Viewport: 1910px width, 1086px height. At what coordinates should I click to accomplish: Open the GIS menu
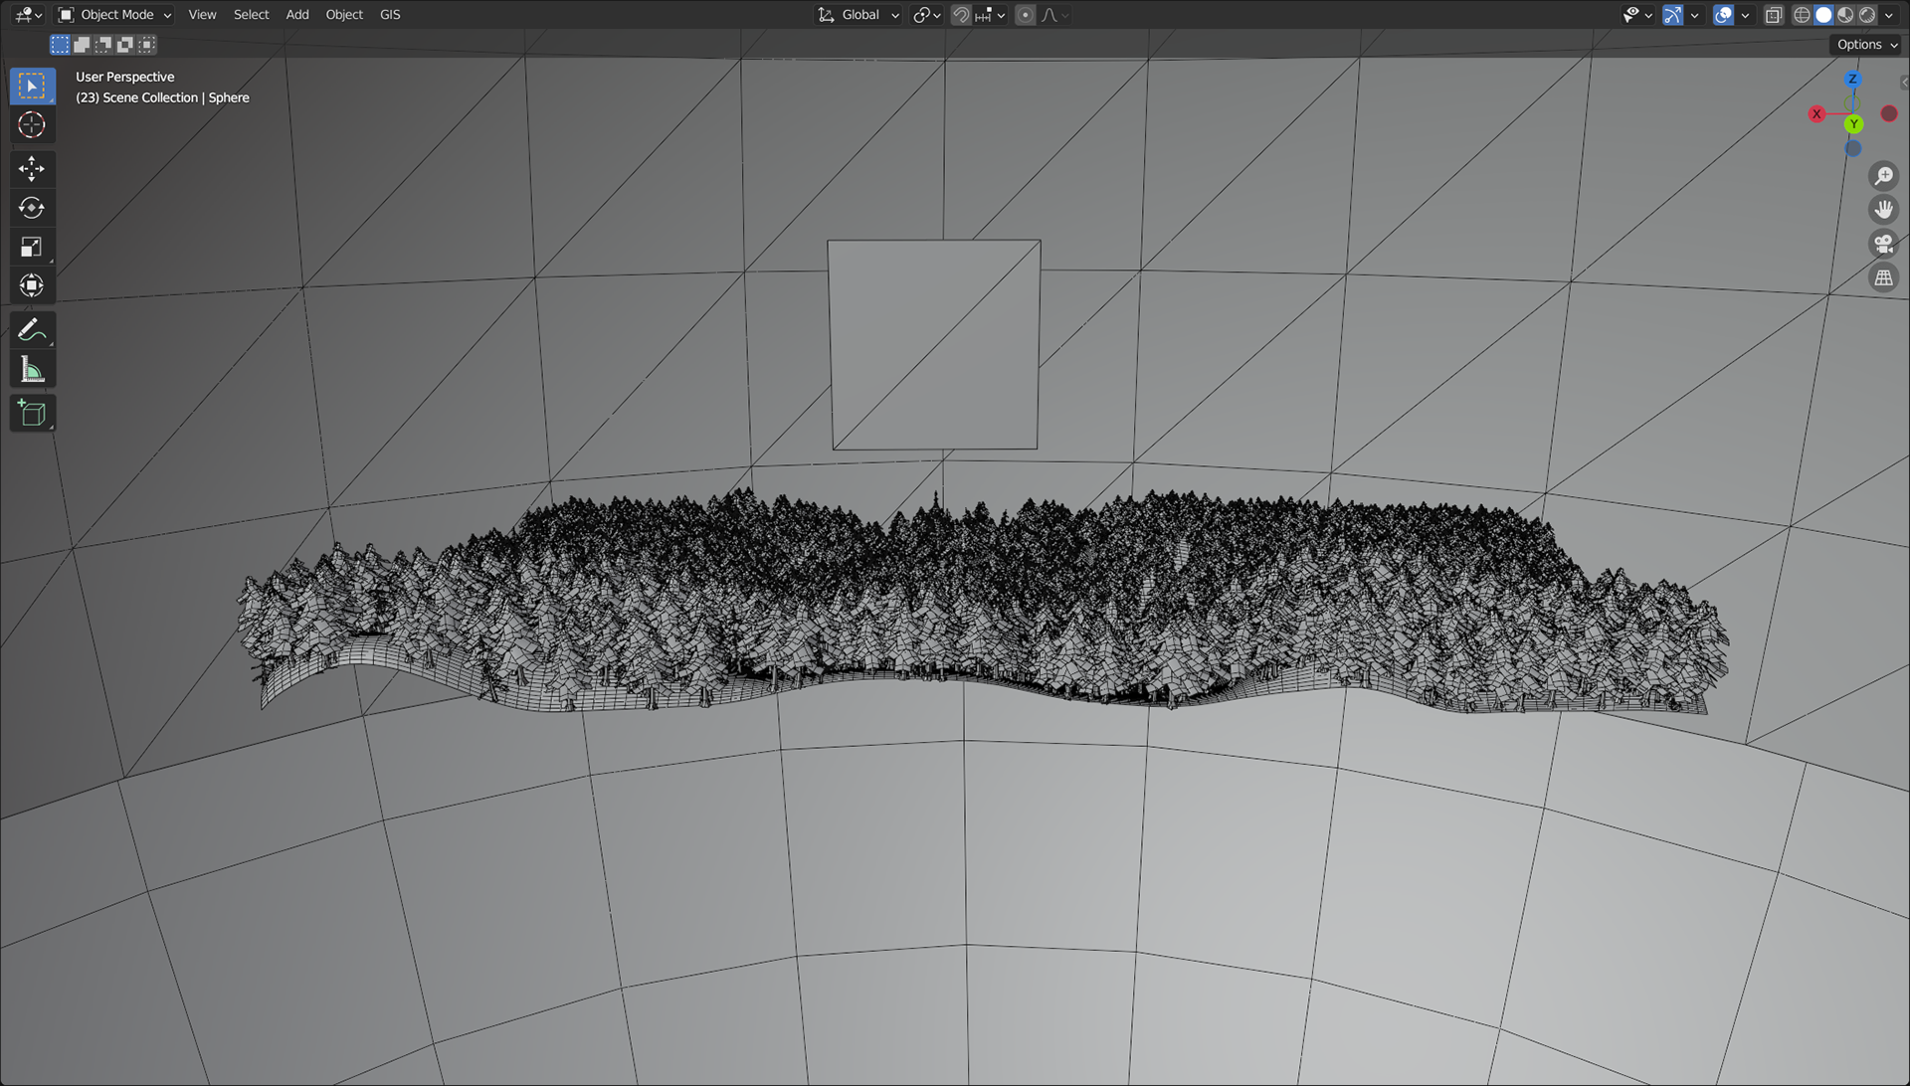coord(390,15)
